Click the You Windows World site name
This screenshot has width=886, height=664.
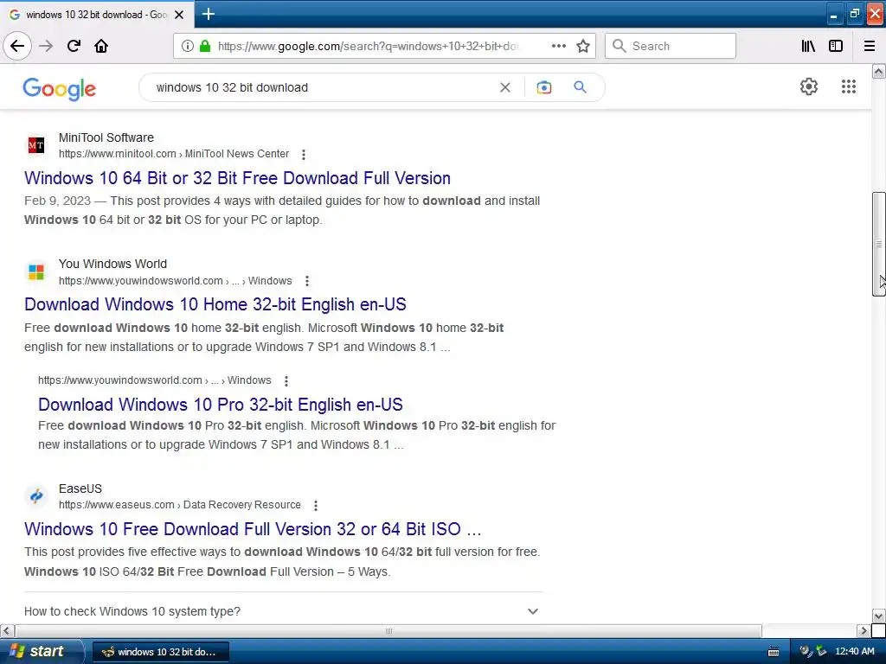(x=113, y=264)
